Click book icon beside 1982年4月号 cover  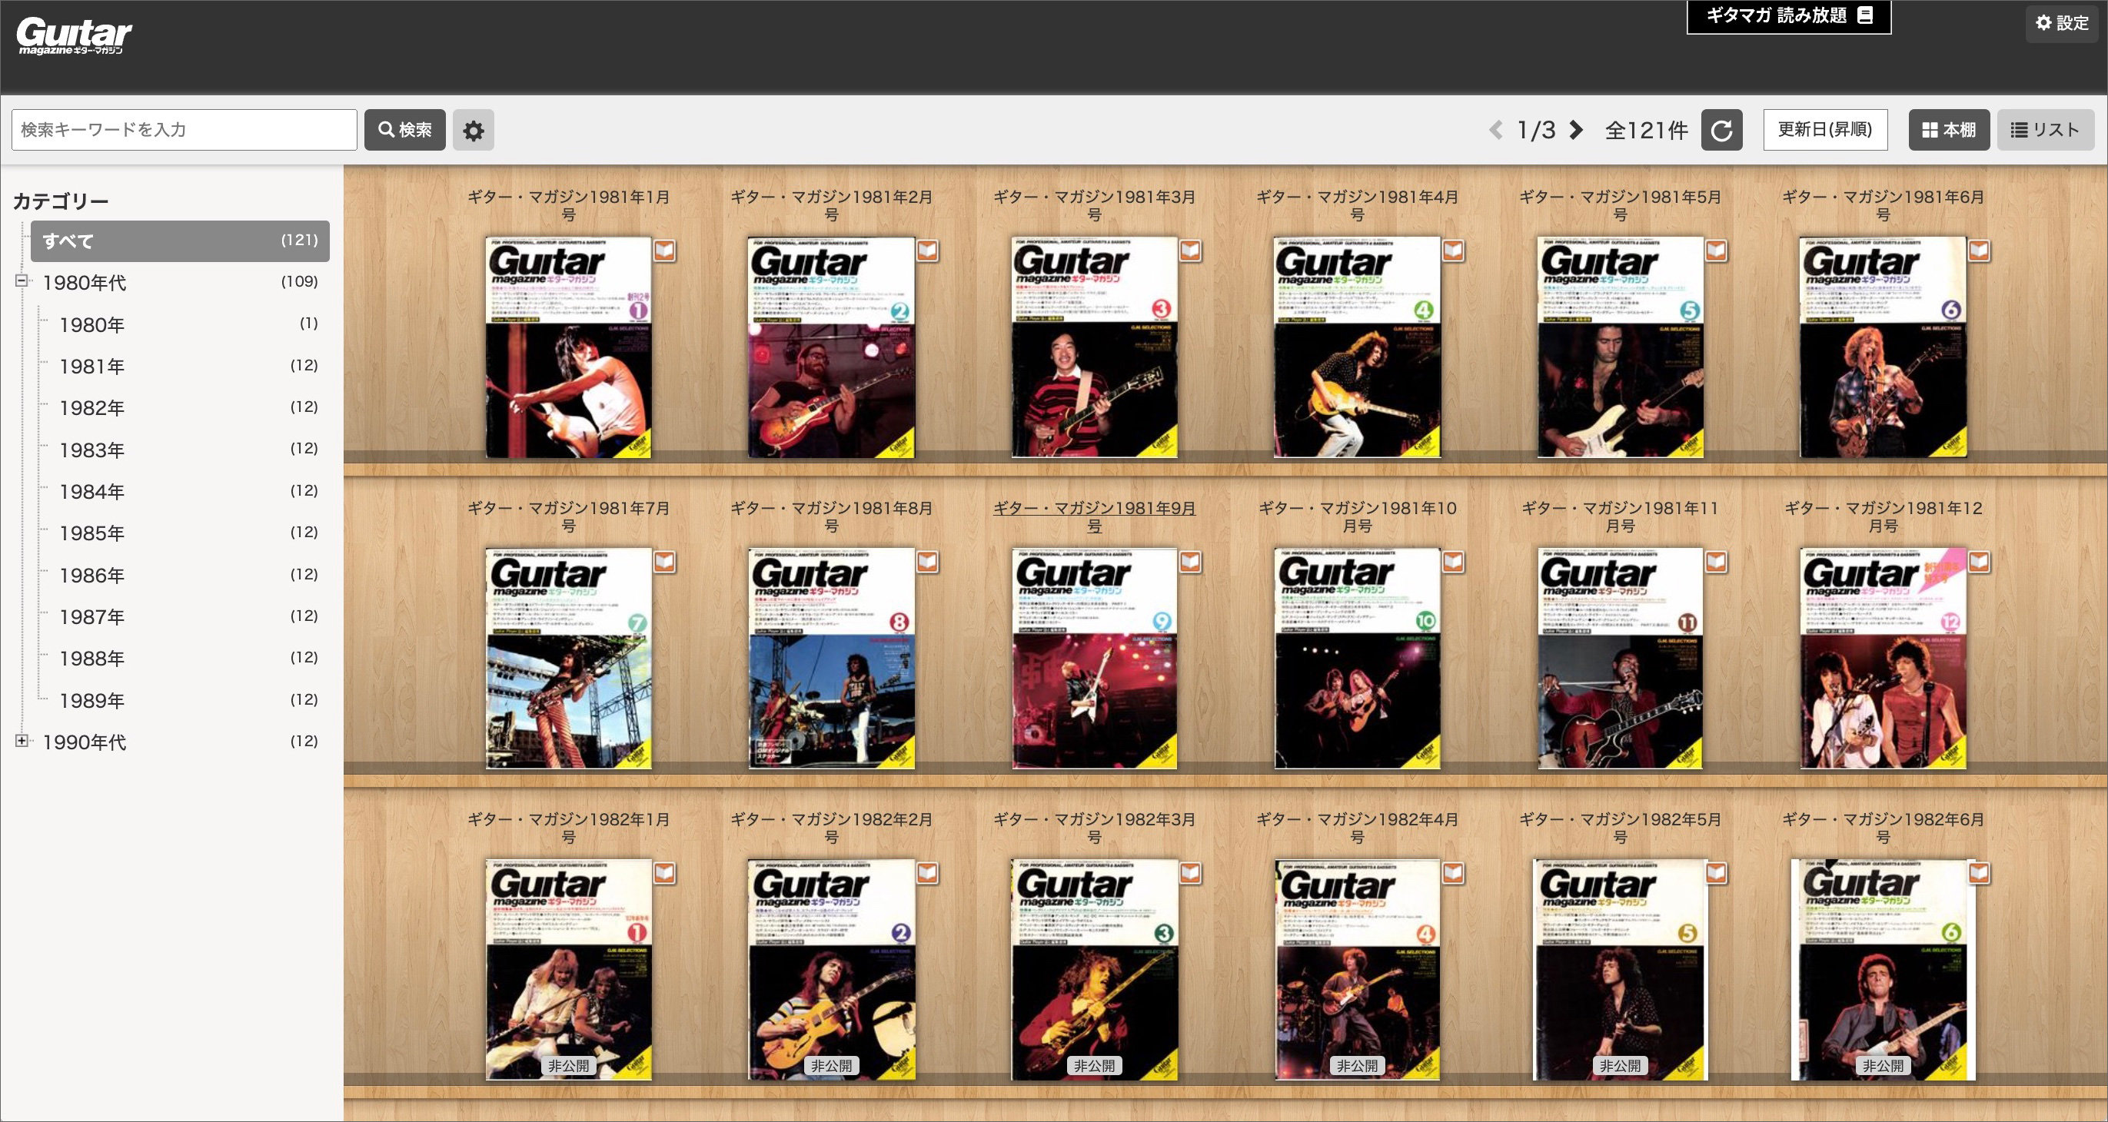click(1453, 872)
